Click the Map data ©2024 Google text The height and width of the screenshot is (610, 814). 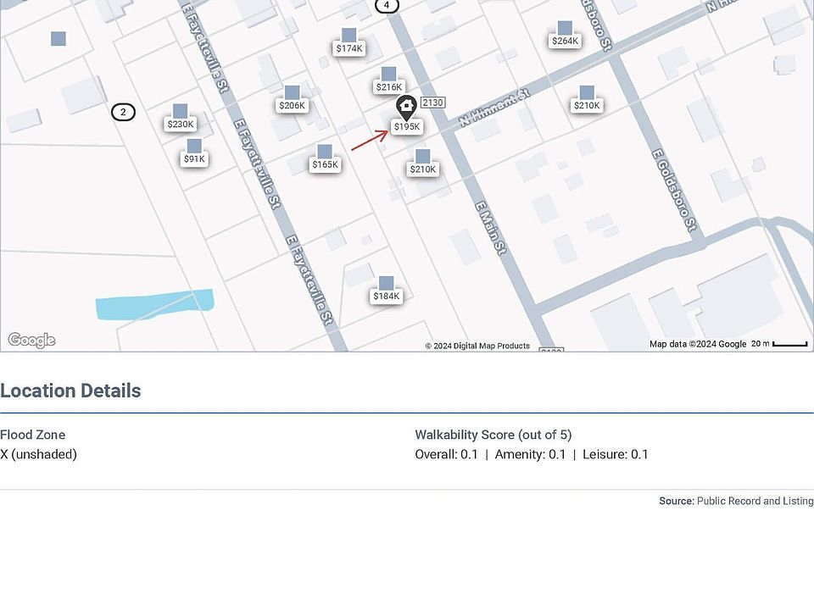(697, 344)
